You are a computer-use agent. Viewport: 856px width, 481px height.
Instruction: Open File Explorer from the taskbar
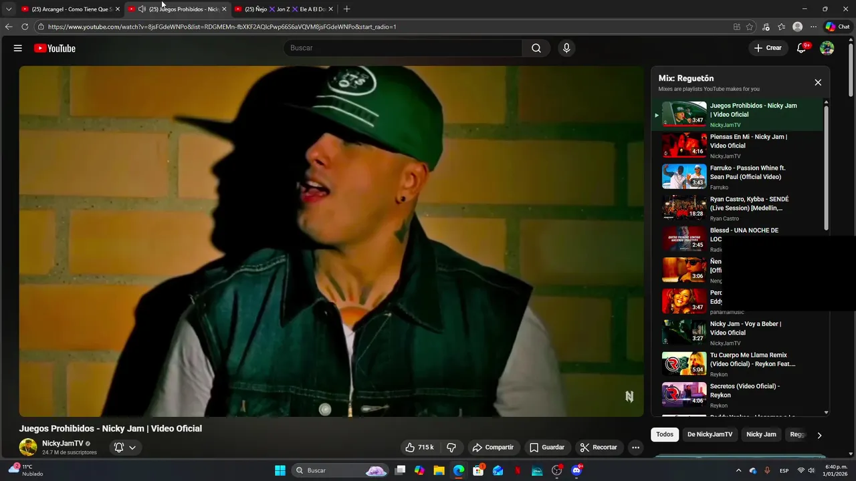[x=439, y=470]
